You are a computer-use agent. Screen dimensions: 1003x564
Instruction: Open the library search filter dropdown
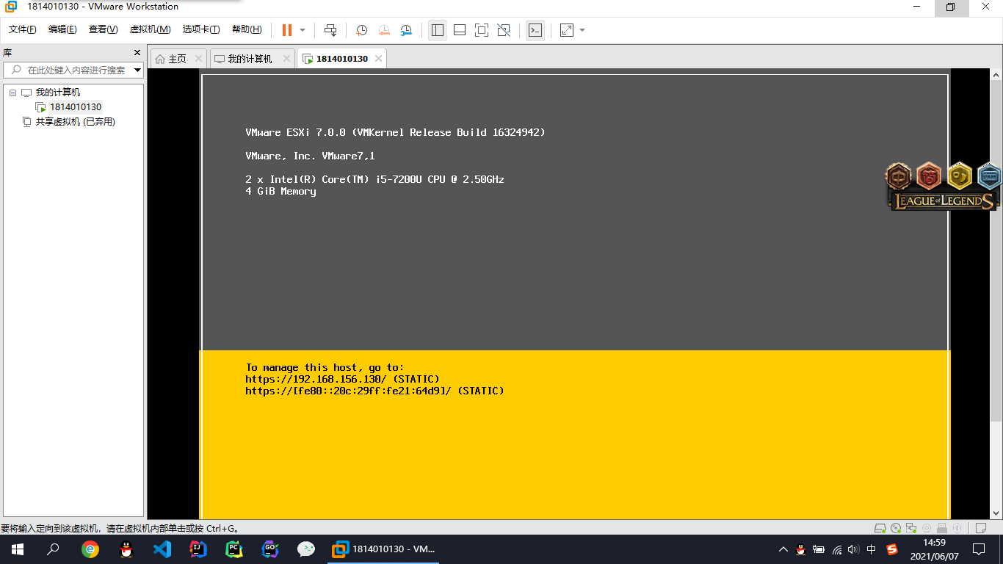tap(137, 70)
